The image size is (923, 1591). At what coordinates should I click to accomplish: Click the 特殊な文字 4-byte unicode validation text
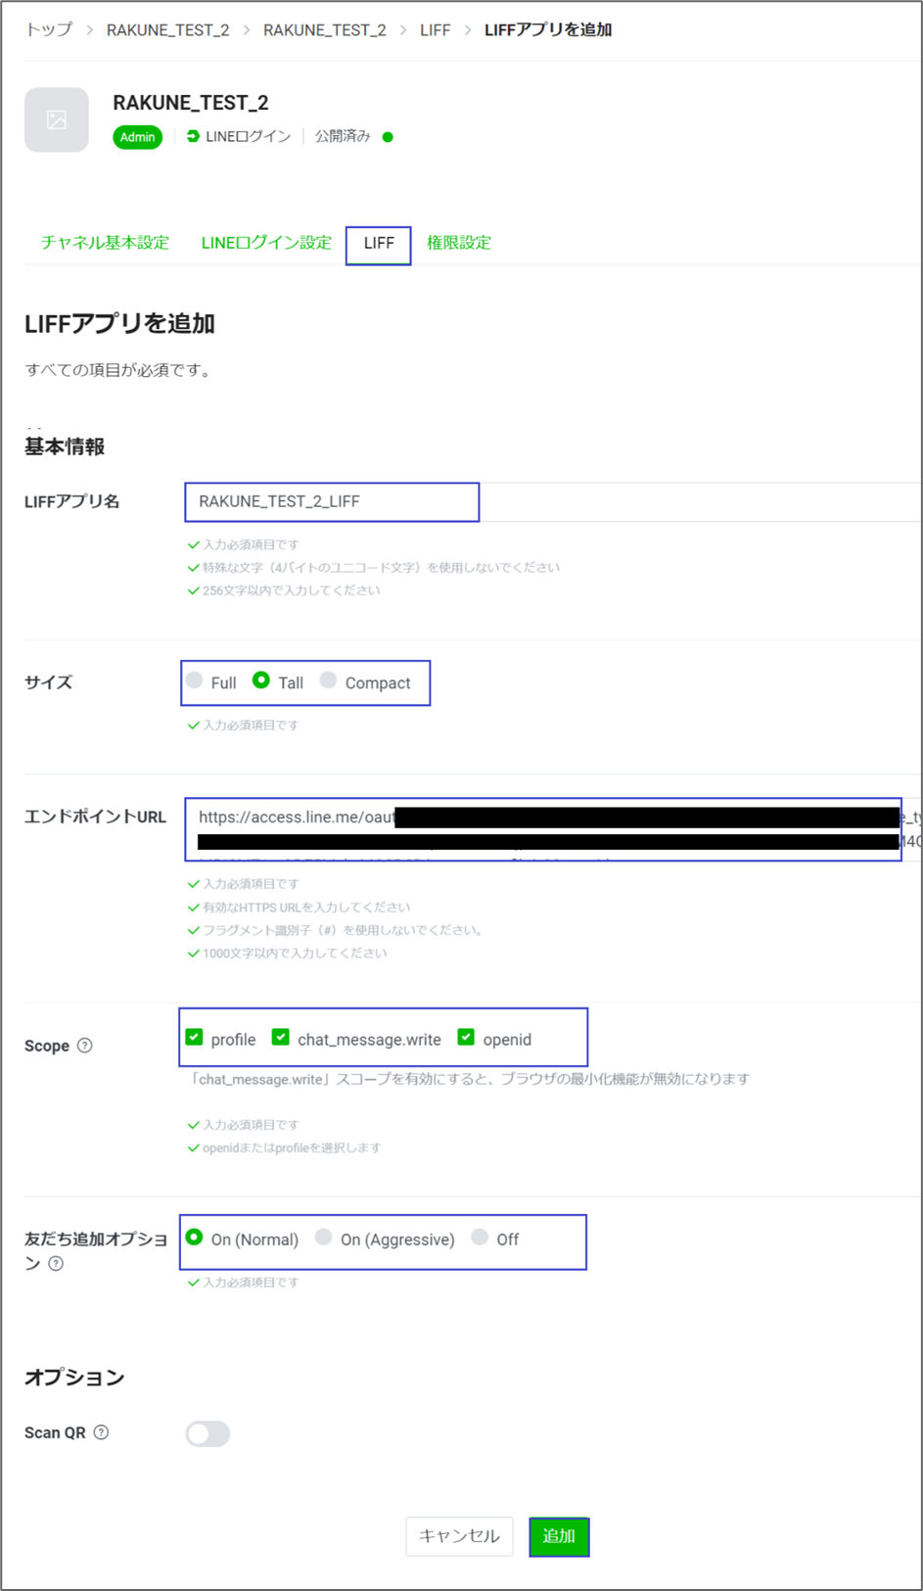click(381, 567)
